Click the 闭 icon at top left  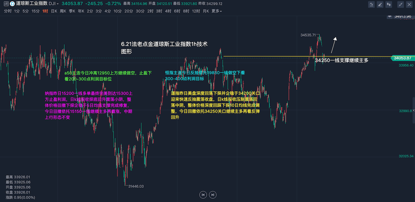click(6, 4)
